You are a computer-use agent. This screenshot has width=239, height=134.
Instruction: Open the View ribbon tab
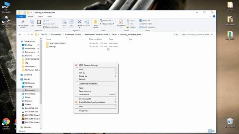tap(50, 16)
